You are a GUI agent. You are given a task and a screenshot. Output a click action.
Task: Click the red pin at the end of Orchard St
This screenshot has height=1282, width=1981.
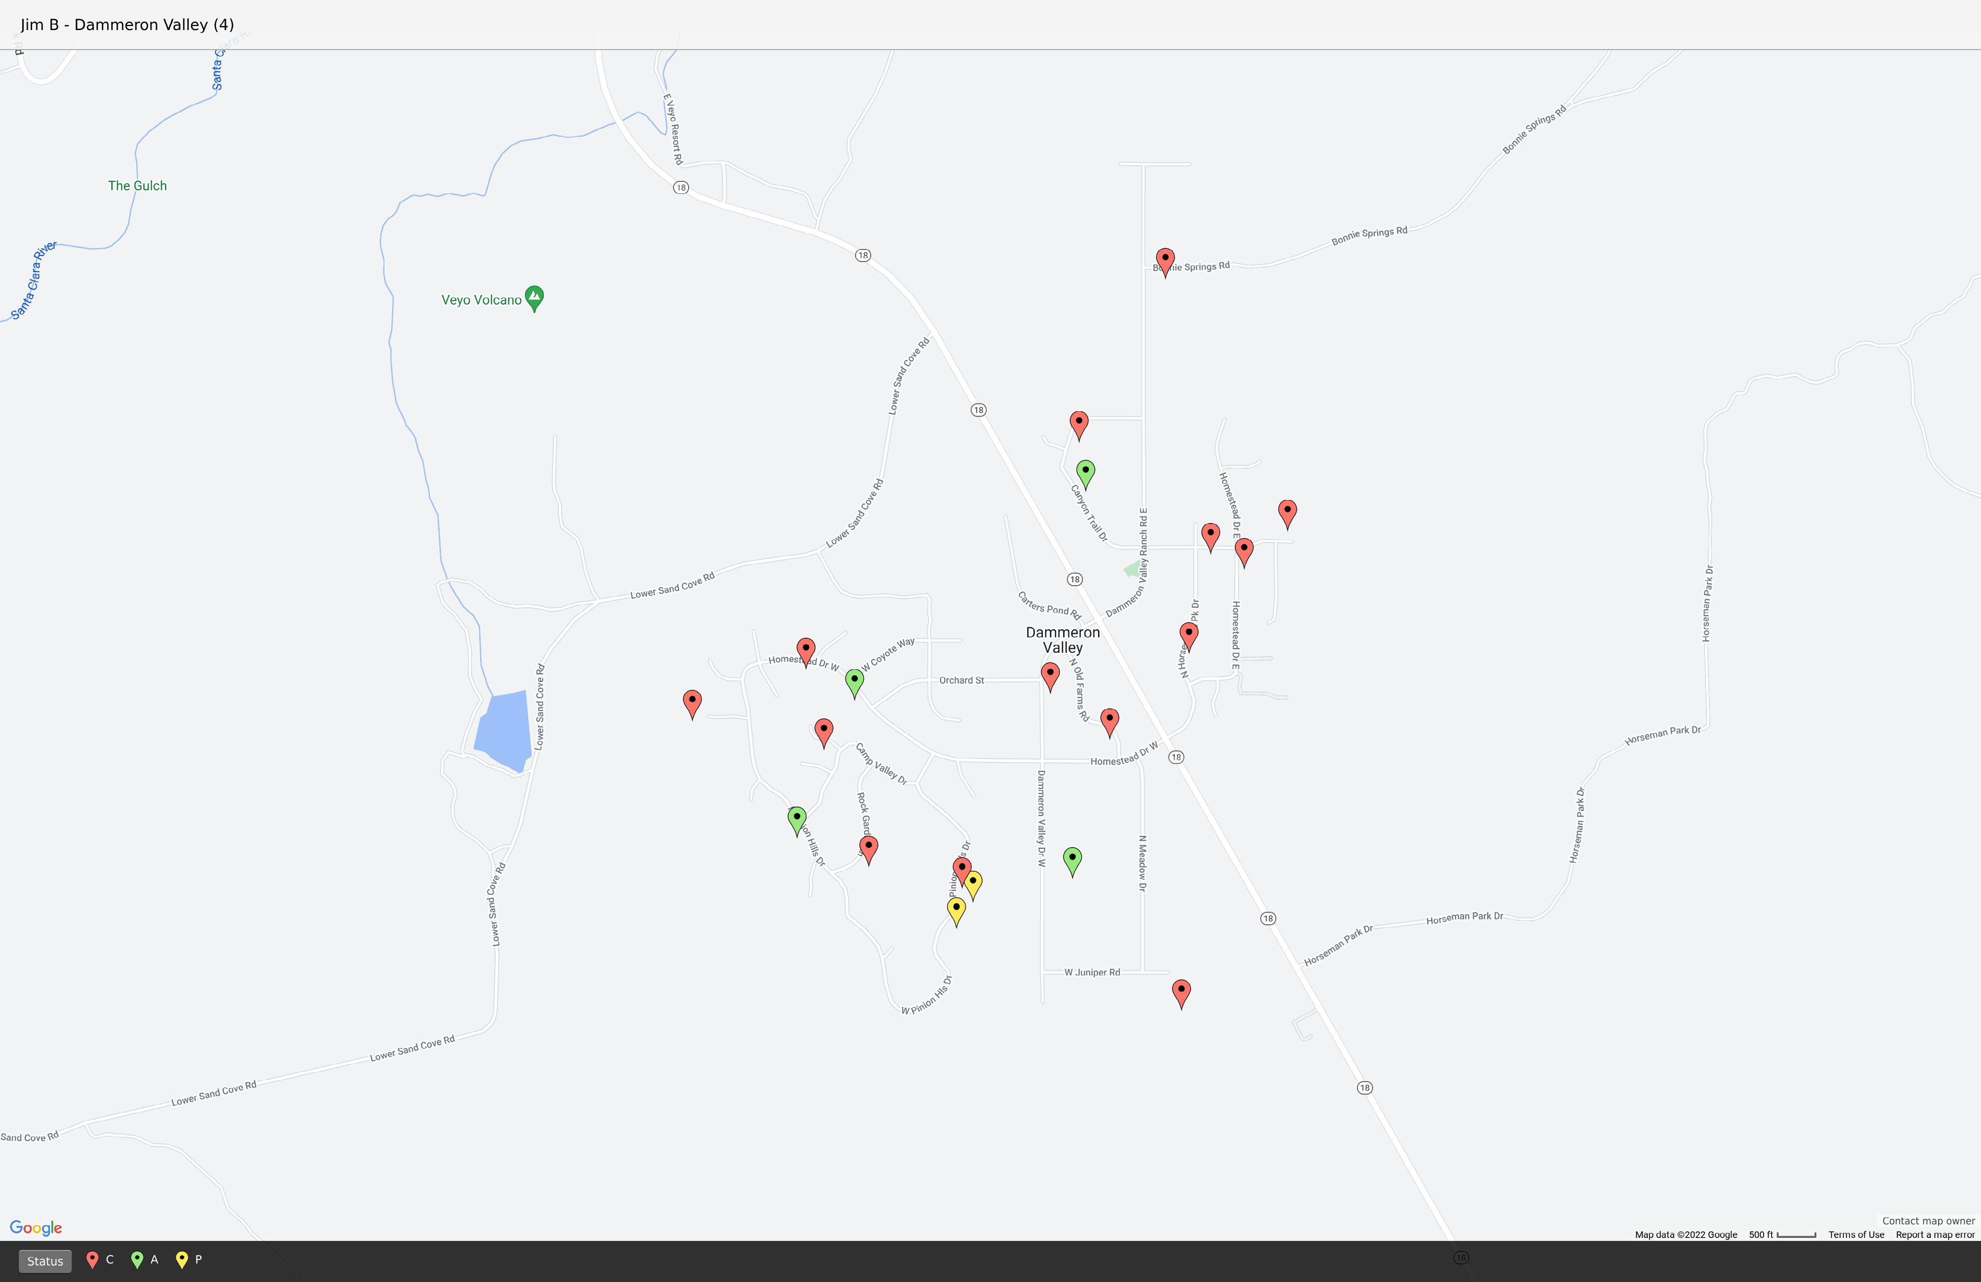pos(1049,675)
